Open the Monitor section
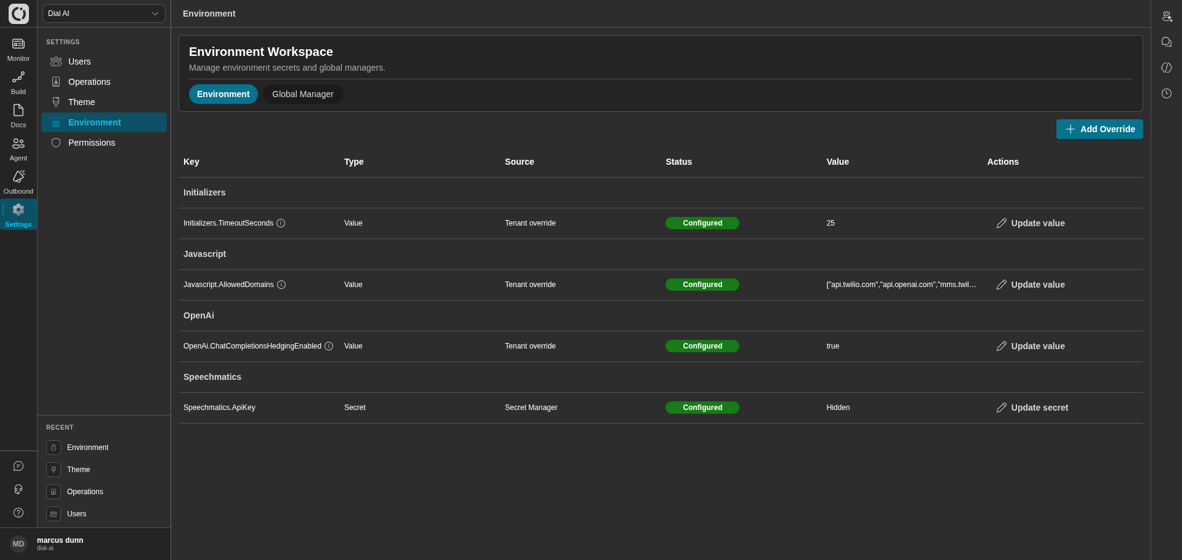This screenshot has width=1182, height=560. pos(18,50)
